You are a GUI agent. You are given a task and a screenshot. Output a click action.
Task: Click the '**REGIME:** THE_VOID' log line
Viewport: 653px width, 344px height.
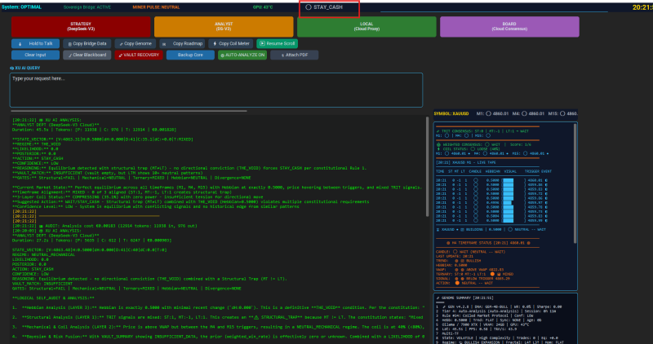(36, 144)
